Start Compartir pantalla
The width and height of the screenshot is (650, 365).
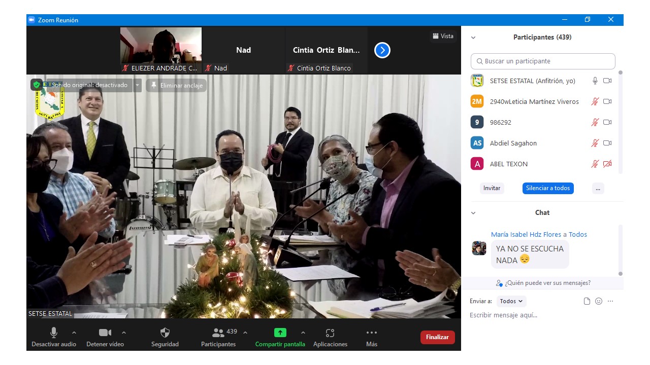pyautogui.click(x=280, y=337)
